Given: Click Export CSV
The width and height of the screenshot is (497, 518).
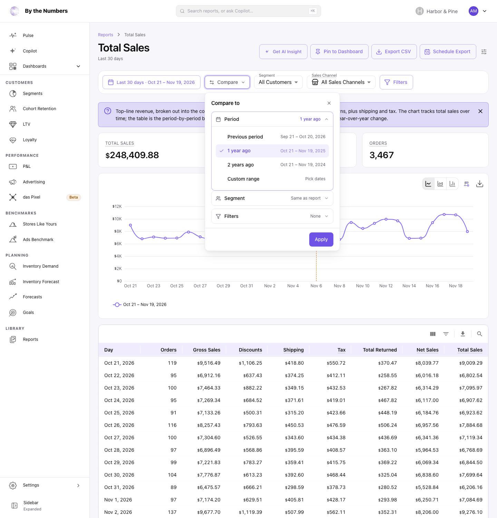Looking at the screenshot, I should coord(394,52).
